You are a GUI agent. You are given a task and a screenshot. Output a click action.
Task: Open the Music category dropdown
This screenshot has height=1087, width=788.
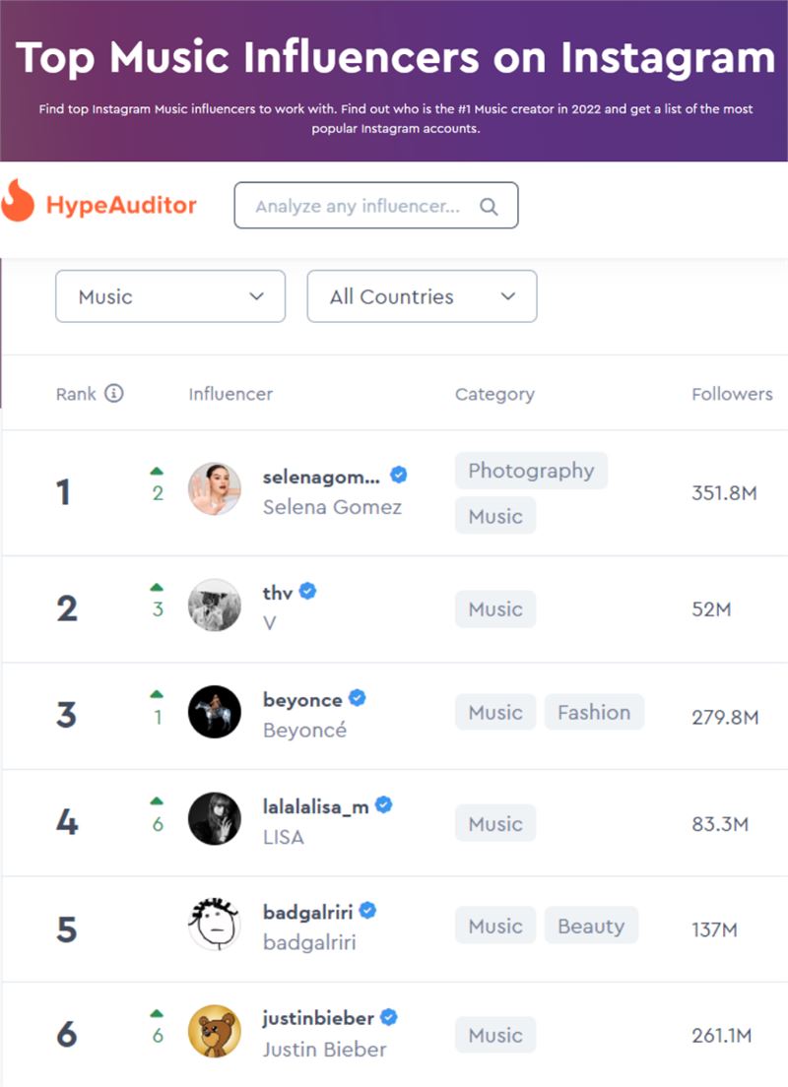(170, 296)
